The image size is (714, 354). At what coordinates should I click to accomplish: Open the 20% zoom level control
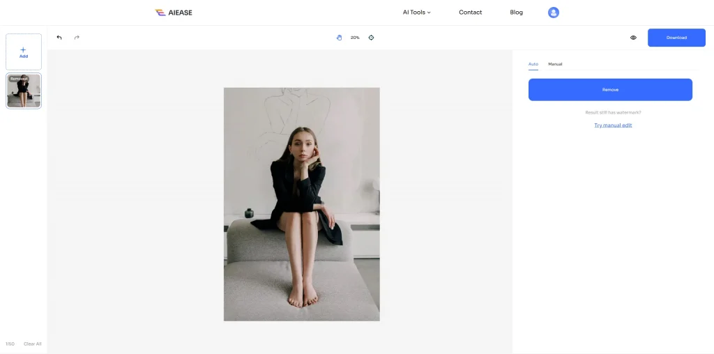coord(355,38)
